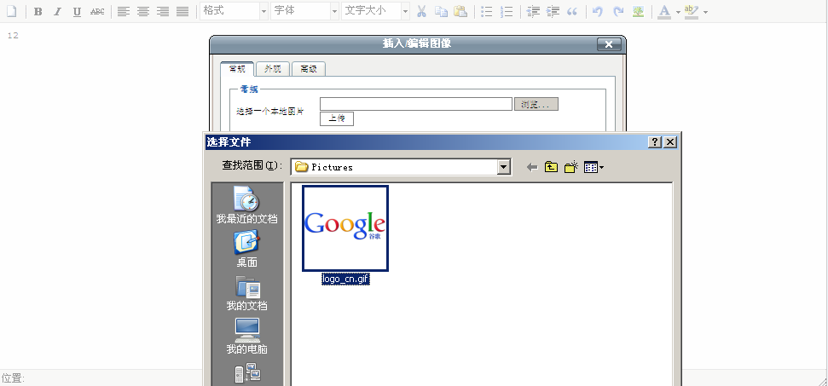Click the blockquote icon
The height and width of the screenshot is (386, 828).
pyautogui.click(x=572, y=11)
